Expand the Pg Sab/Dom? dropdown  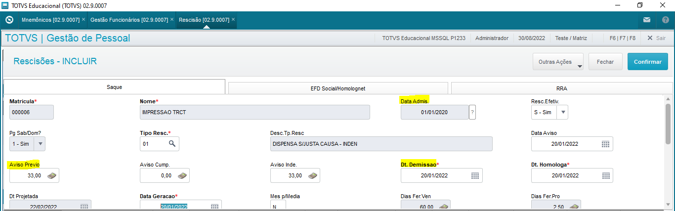pos(41,144)
